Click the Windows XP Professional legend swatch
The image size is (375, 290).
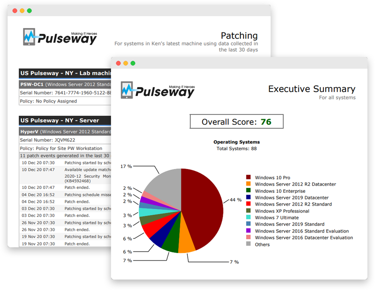(248, 210)
